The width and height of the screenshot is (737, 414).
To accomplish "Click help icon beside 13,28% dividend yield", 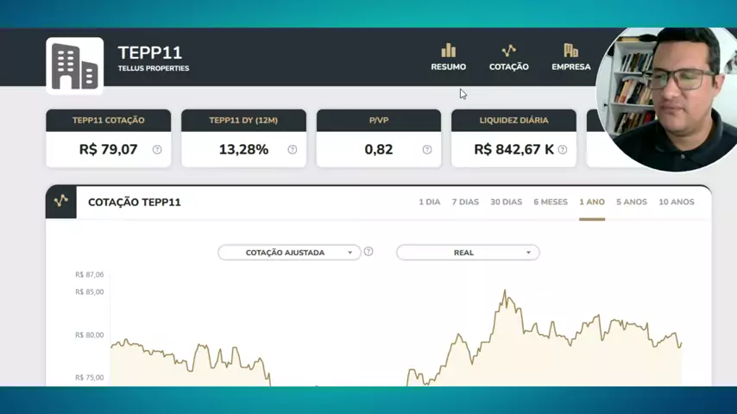I will (292, 149).
